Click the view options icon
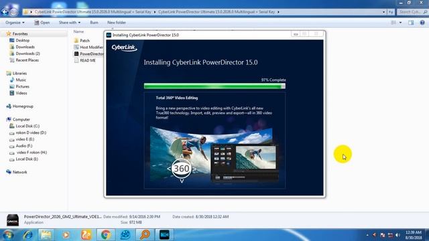 pos(393,23)
